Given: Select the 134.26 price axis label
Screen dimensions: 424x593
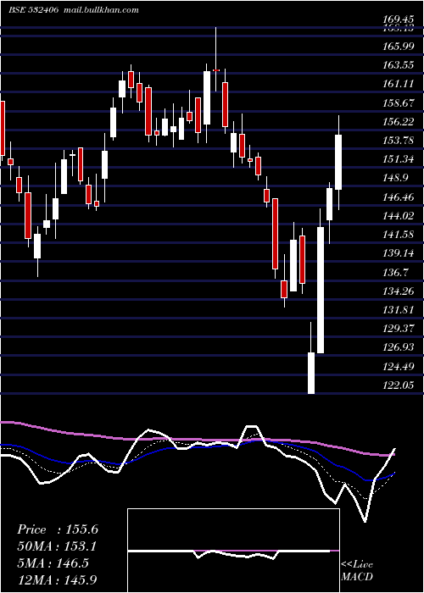Looking at the screenshot, I should point(398,291).
